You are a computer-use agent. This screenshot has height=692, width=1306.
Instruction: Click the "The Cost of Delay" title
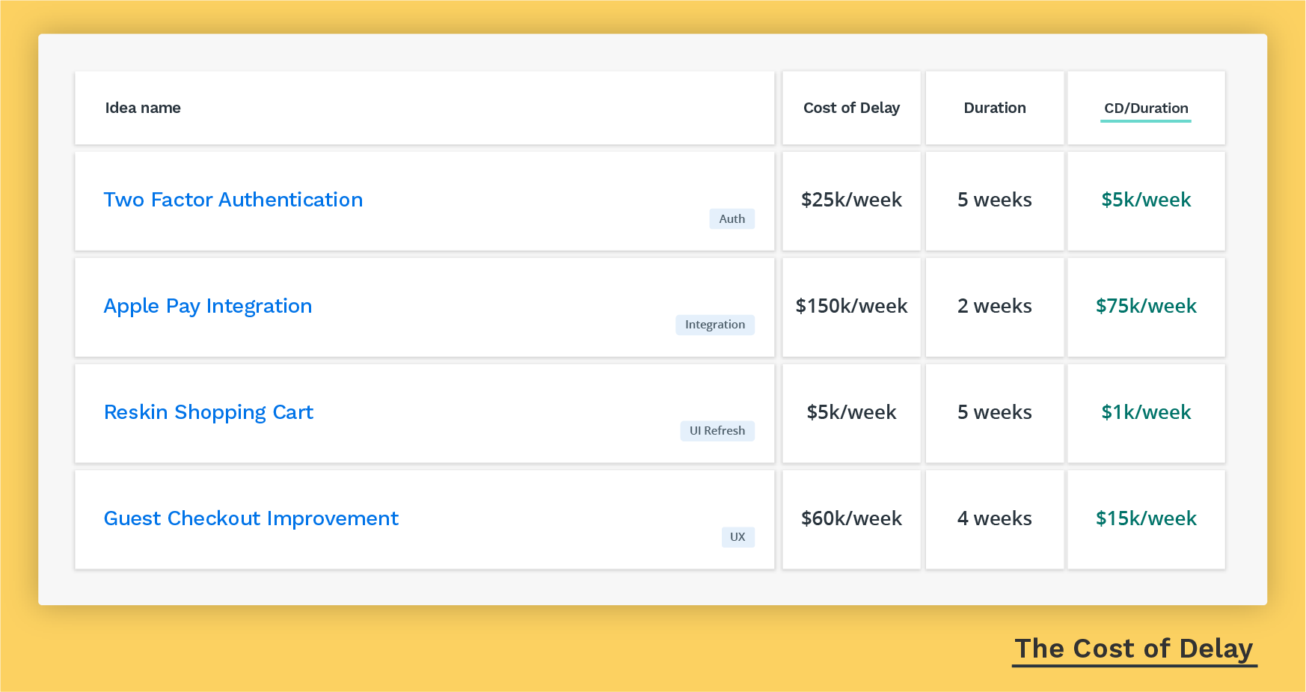coord(1133,649)
